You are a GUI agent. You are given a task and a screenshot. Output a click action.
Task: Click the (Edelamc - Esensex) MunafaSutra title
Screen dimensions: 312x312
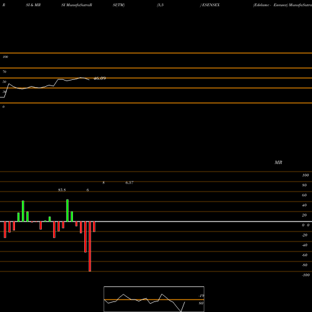coord(283,5)
